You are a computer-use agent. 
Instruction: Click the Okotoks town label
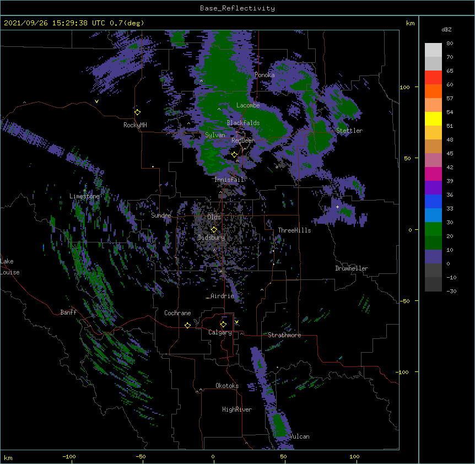[x=227, y=386]
